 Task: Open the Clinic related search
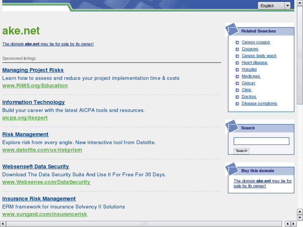(246, 90)
